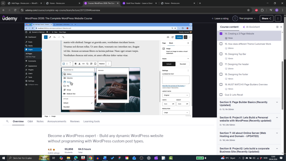Close the course content sidebar

(x=281, y=27)
